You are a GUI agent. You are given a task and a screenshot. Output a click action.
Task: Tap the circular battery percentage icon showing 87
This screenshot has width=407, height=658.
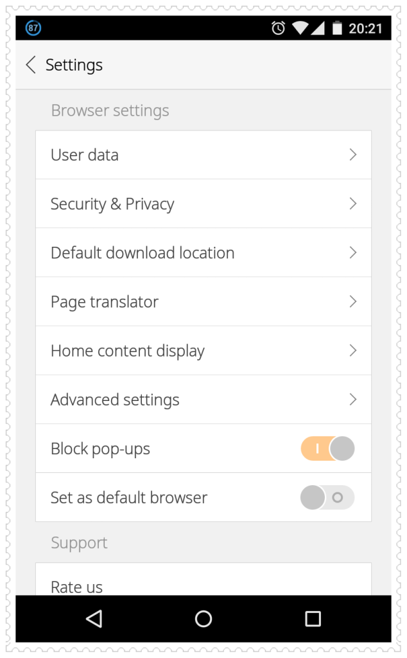click(32, 28)
